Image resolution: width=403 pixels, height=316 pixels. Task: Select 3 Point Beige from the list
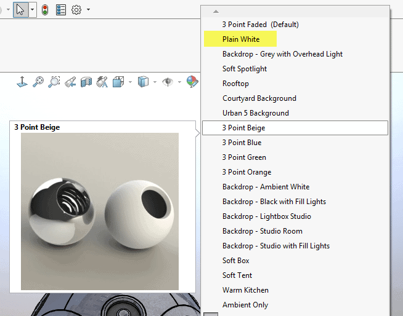click(243, 128)
